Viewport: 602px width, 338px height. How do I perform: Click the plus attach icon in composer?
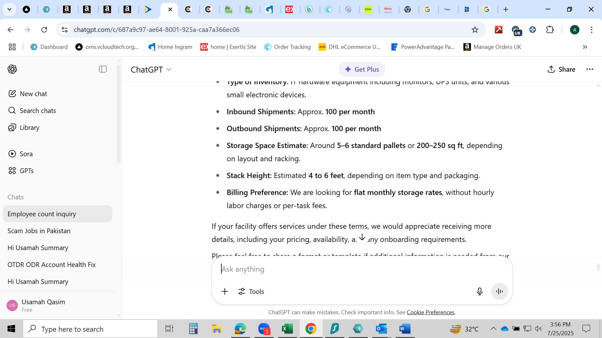225,291
